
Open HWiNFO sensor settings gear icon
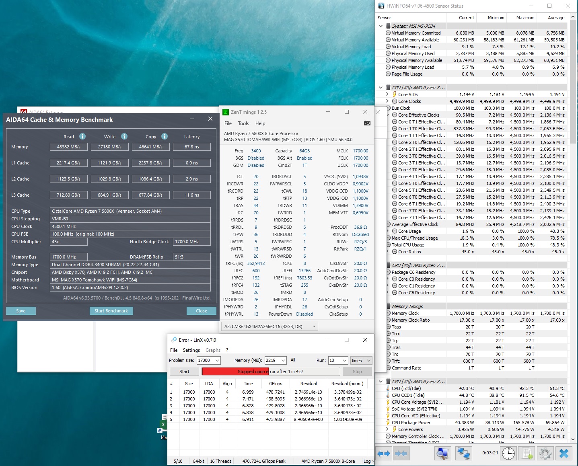pos(545,454)
